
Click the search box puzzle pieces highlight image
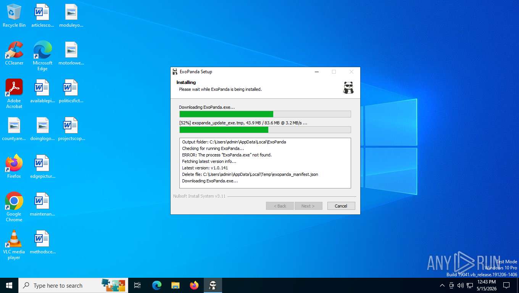pyautogui.click(x=113, y=285)
